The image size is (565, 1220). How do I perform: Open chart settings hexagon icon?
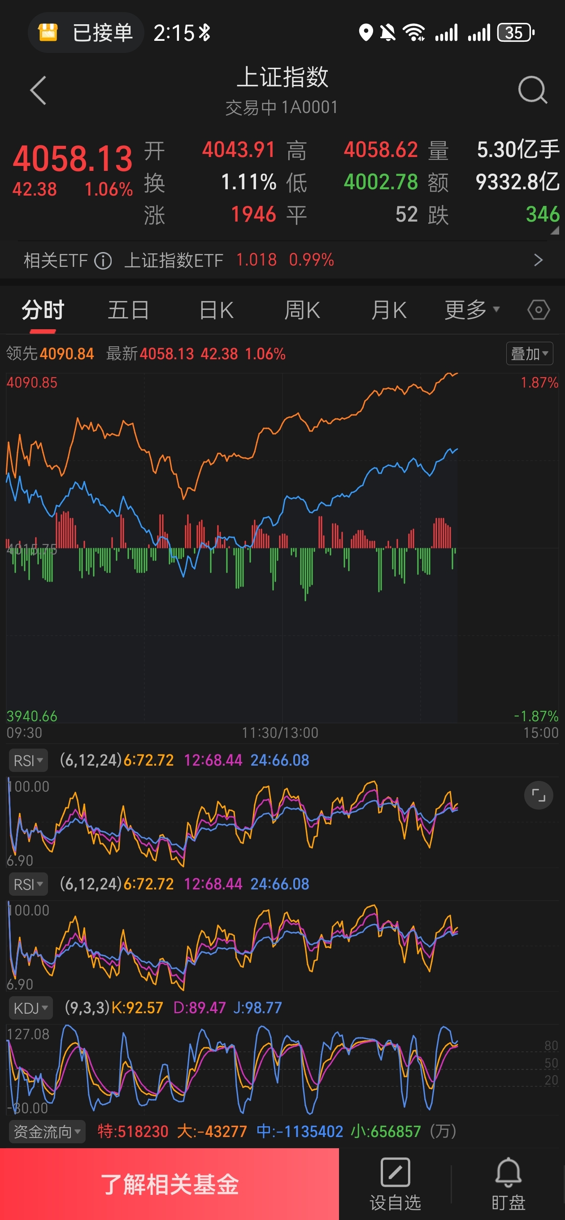click(x=538, y=310)
